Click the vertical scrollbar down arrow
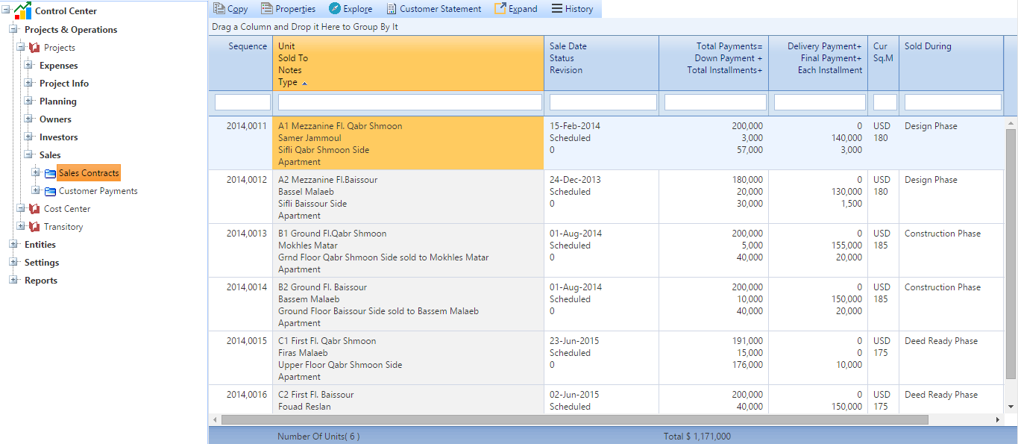This screenshot has width=1018, height=444. point(1011,407)
